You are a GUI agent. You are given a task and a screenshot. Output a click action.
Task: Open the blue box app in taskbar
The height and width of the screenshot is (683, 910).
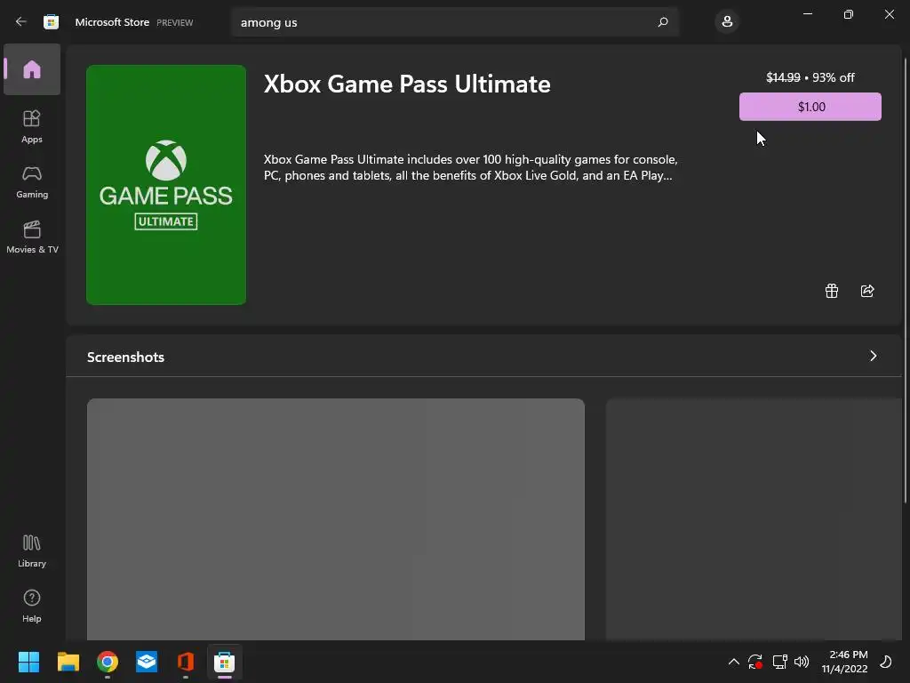pyautogui.click(x=147, y=662)
